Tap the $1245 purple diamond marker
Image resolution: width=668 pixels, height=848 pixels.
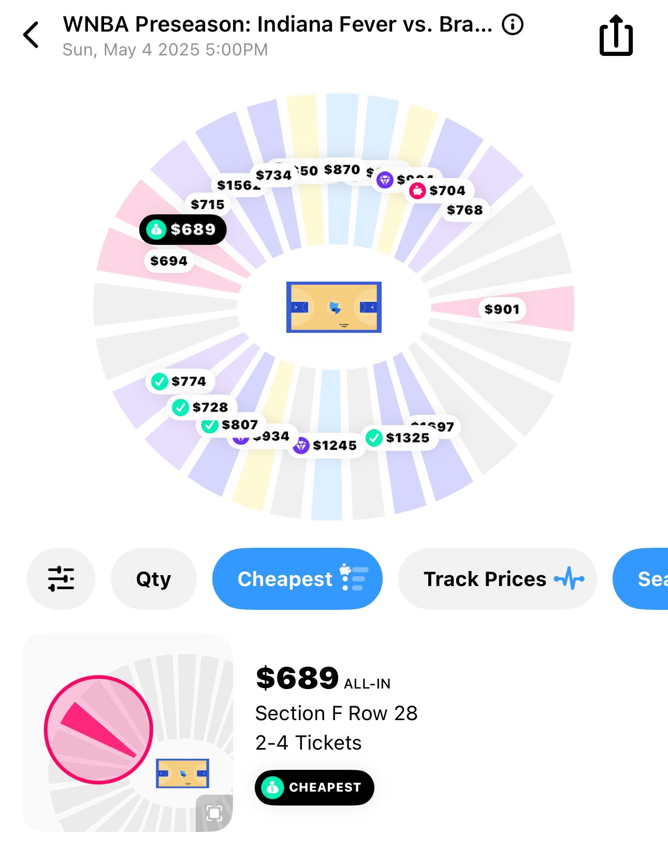click(x=325, y=445)
